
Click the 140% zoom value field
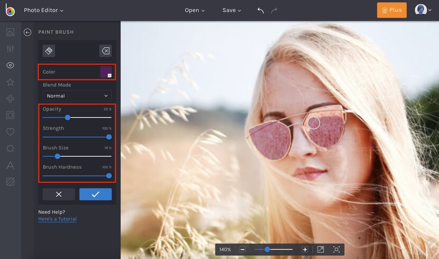pos(225,249)
